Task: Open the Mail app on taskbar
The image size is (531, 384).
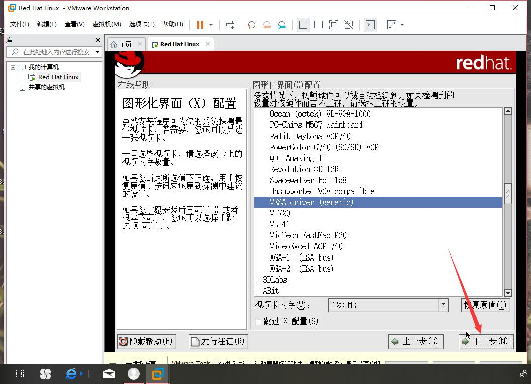Action: (109, 374)
